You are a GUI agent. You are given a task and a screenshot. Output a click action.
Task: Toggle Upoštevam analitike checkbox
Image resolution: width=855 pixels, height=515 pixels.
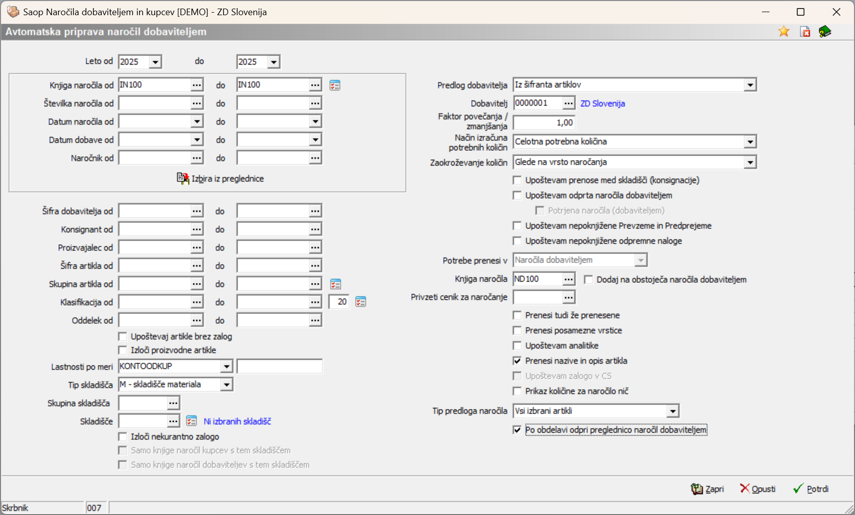[517, 346]
